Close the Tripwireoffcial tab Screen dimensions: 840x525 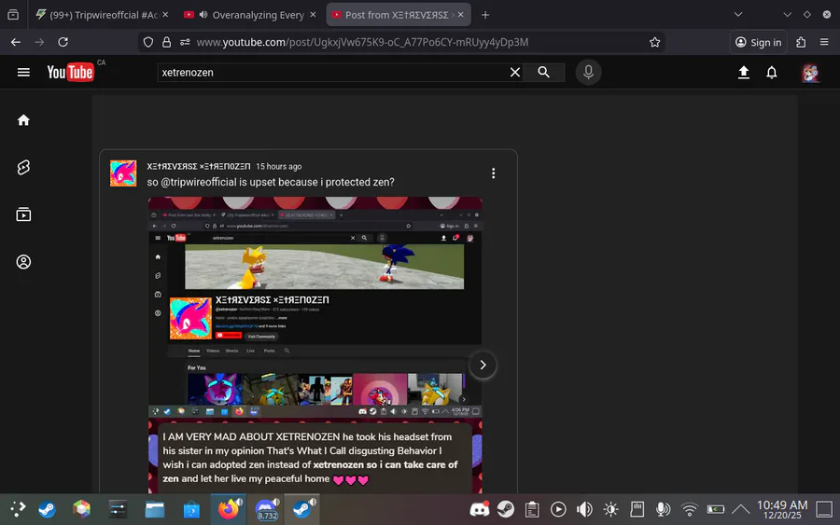pos(165,15)
